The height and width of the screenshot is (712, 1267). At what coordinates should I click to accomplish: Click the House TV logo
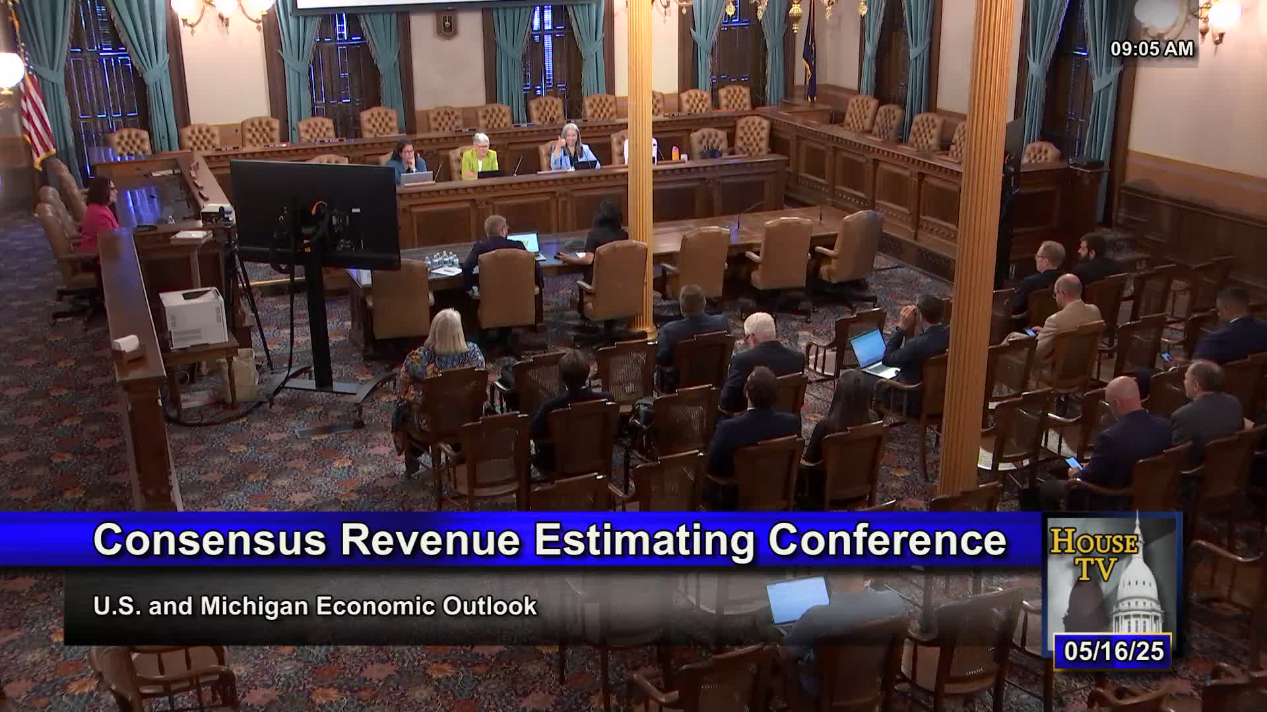pos(1093,555)
